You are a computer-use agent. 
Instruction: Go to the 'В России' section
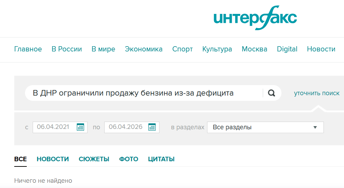click(x=67, y=49)
